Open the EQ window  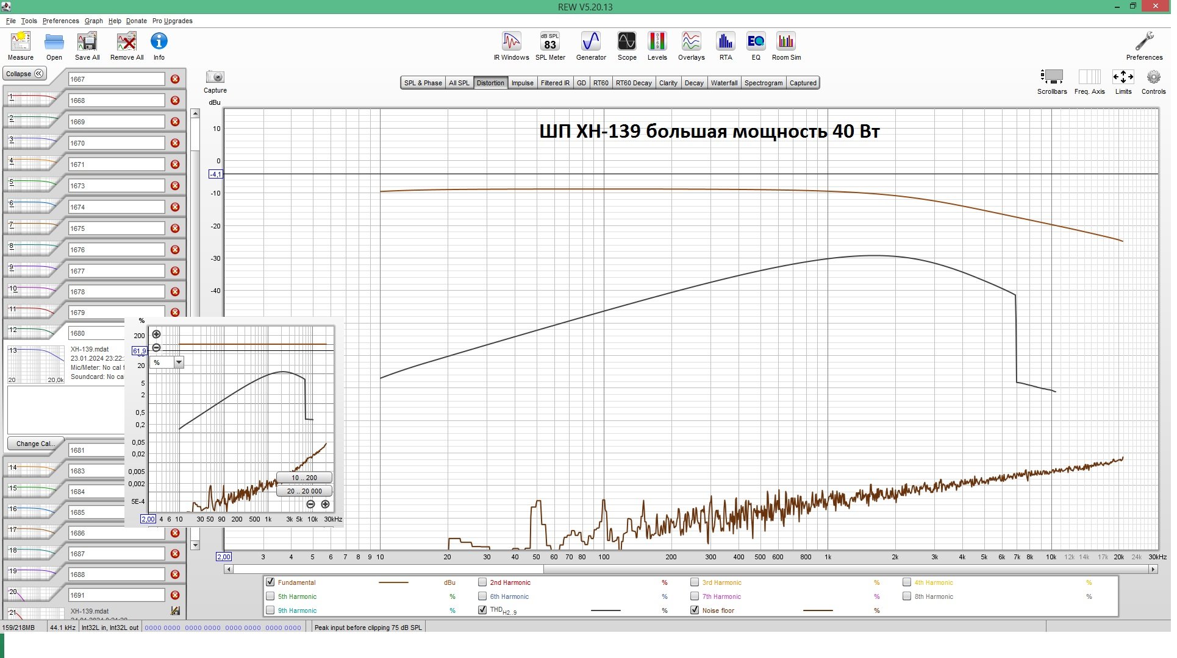coord(756,46)
